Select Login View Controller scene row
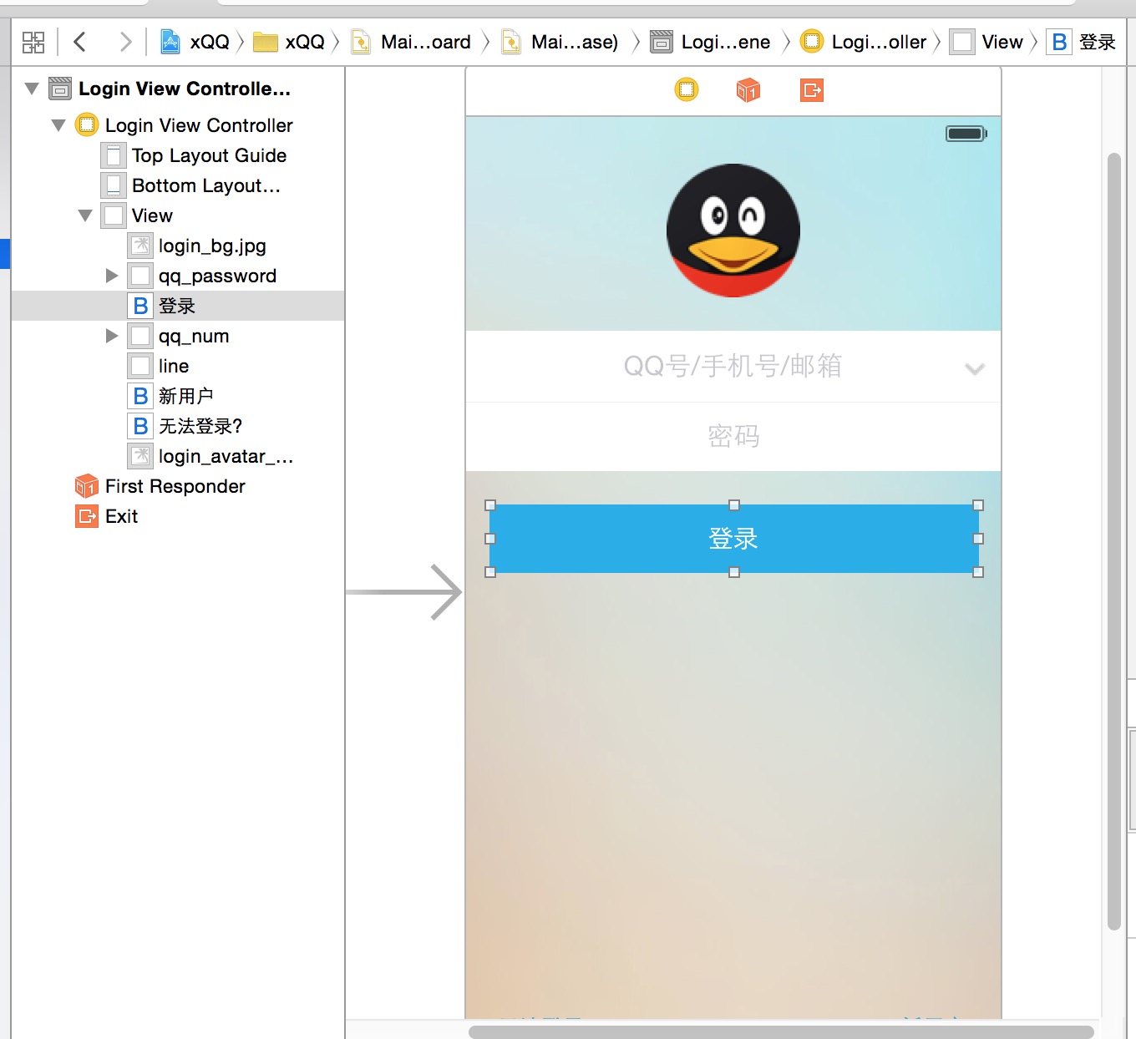Screen dimensions: 1136x1039 pyautogui.click(x=178, y=89)
